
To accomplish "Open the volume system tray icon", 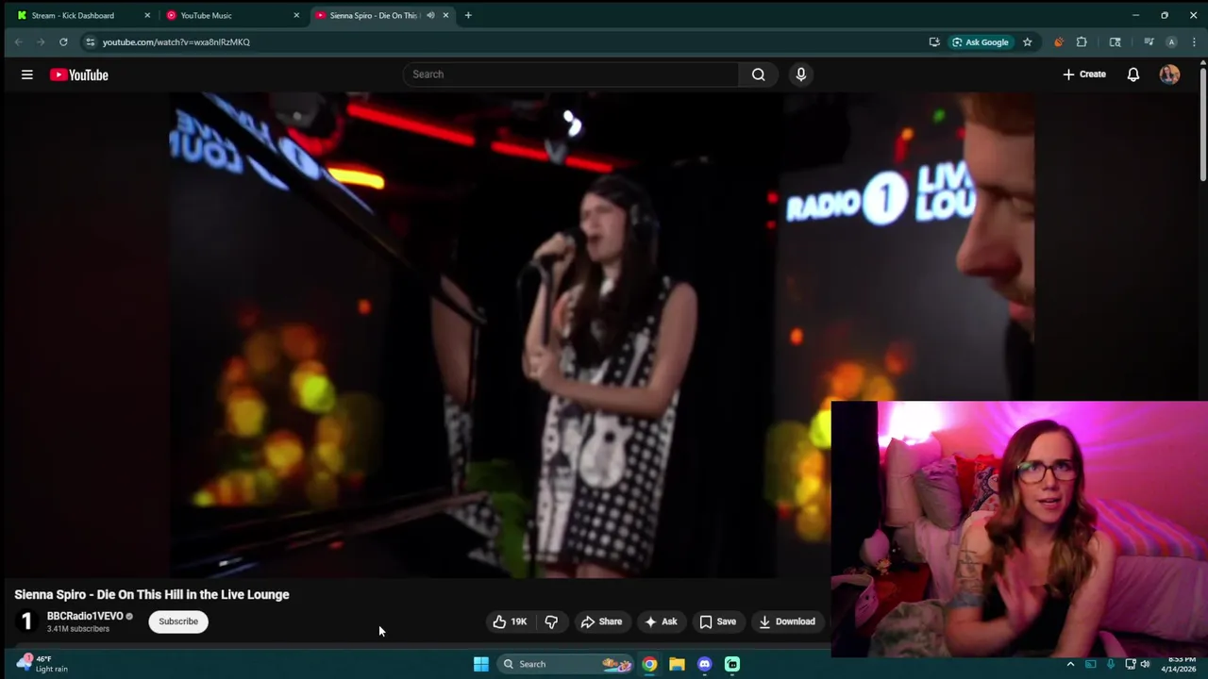I will (x=1145, y=664).
